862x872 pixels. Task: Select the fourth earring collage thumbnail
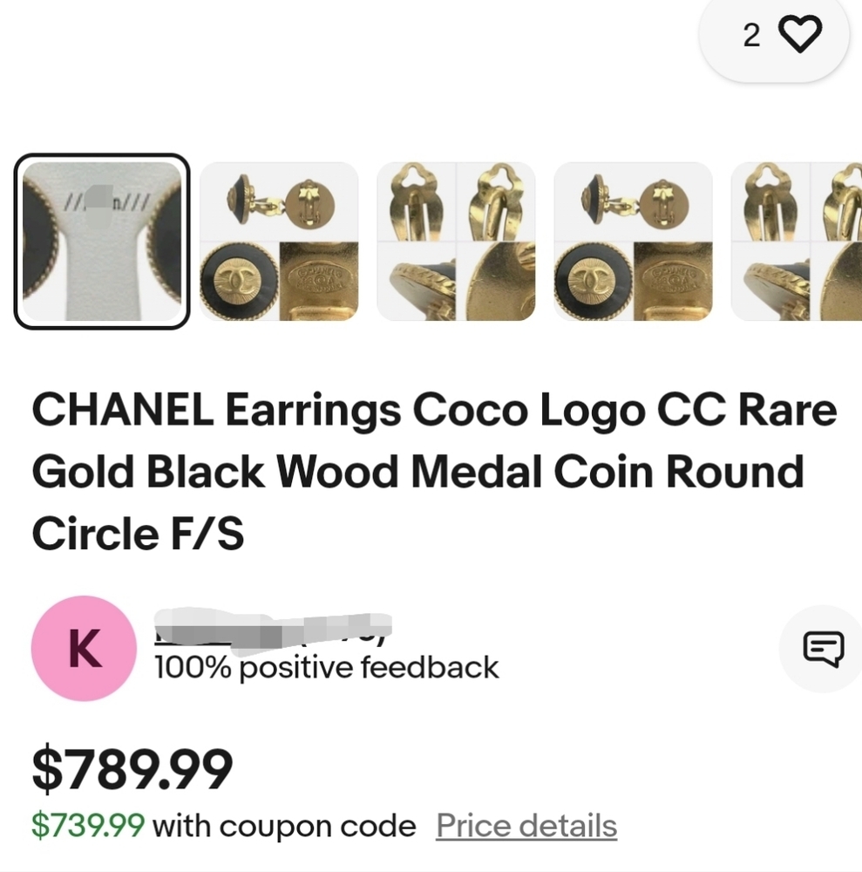[633, 238]
